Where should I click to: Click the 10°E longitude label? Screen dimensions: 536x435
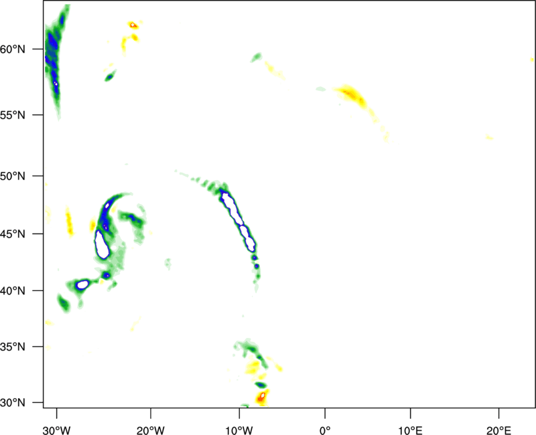pos(410,430)
